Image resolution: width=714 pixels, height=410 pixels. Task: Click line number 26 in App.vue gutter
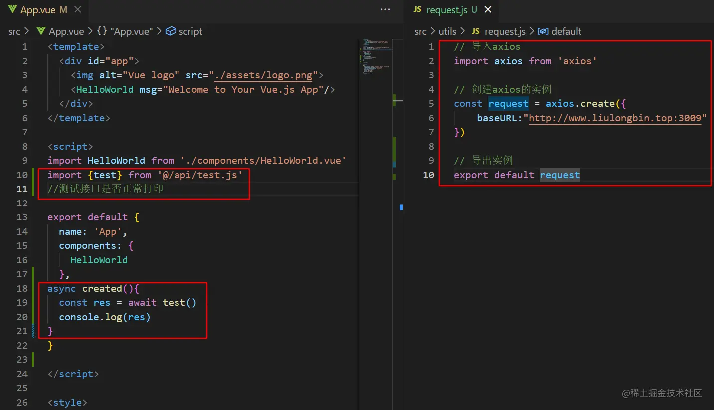[22, 403]
